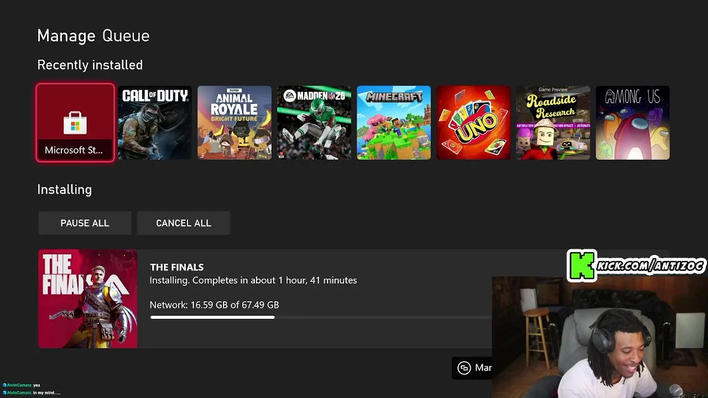708x398 pixels.
Task: Launch the Call of Duty tile
Action: [x=155, y=123]
